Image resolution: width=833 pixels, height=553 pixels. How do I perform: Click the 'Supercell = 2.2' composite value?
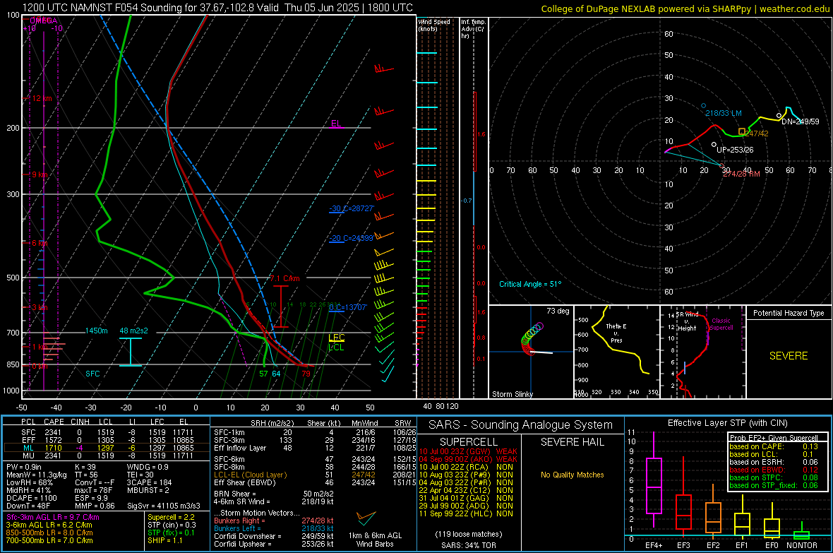tap(171, 517)
